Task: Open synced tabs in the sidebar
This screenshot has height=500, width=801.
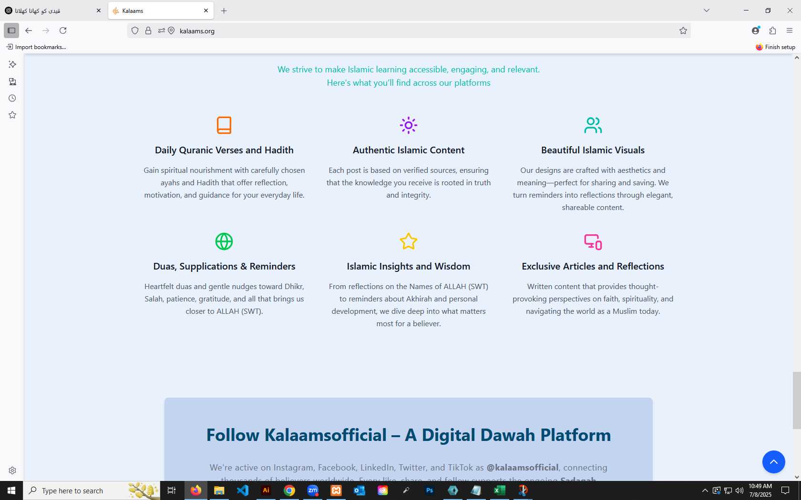Action: 12,81
